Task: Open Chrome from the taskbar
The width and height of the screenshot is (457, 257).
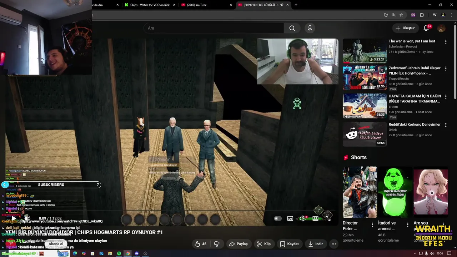Action: point(127,253)
